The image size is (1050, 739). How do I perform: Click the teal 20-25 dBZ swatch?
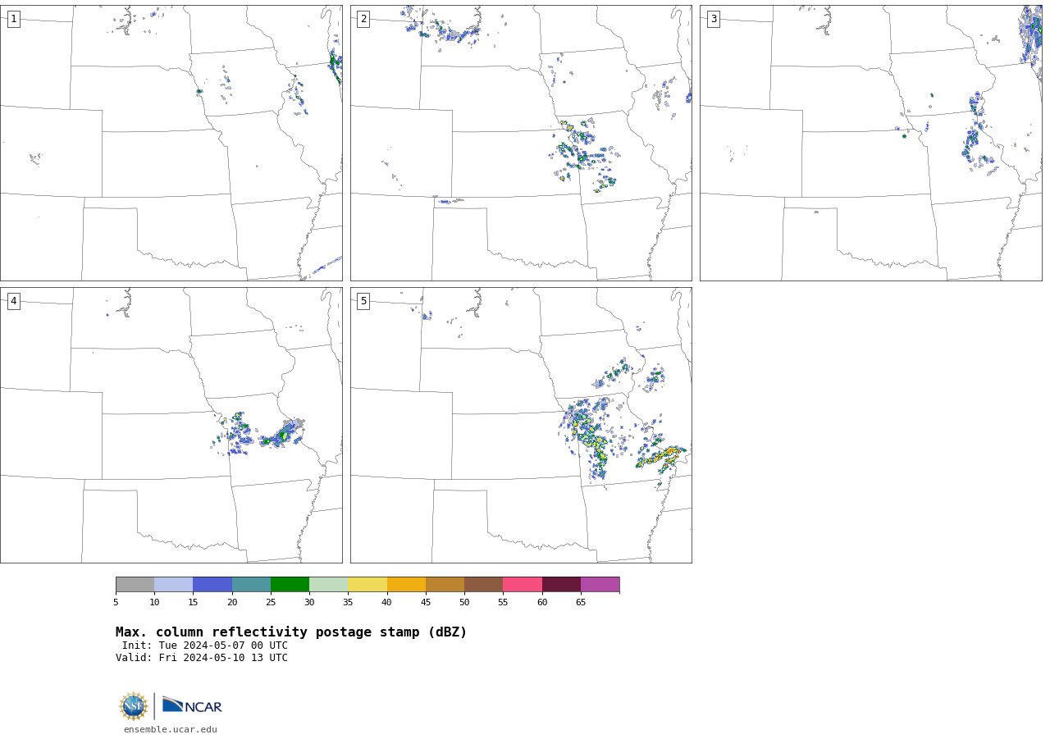tap(251, 584)
